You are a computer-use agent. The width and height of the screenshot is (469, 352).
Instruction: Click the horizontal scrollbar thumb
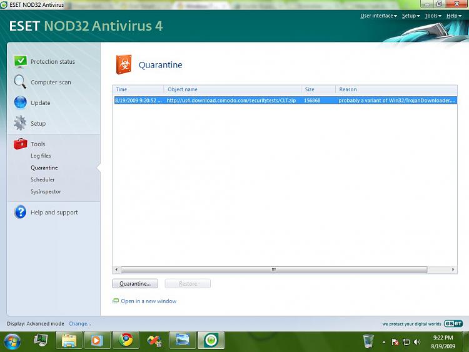[274, 269]
